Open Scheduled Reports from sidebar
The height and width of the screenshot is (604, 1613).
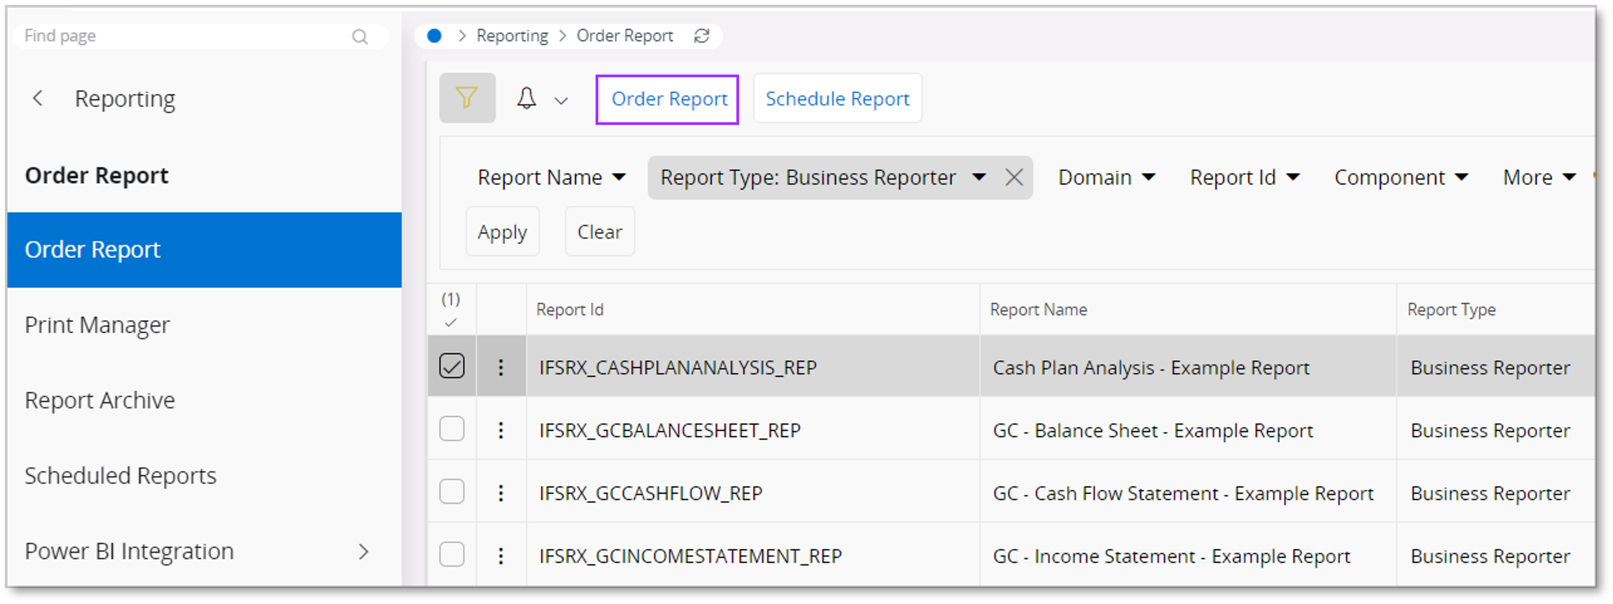click(x=120, y=476)
